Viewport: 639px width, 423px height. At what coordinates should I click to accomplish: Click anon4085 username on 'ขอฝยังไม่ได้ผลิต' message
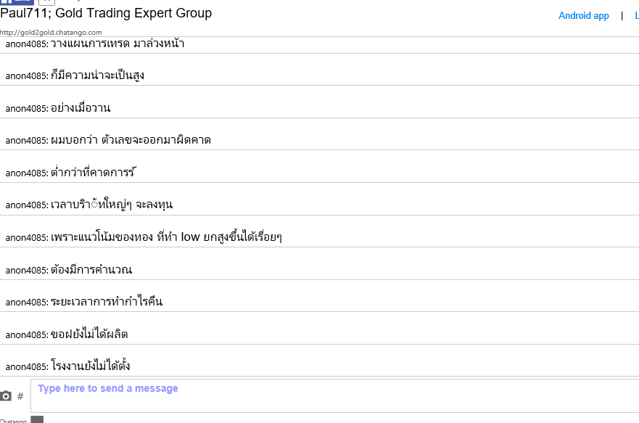pos(26,335)
